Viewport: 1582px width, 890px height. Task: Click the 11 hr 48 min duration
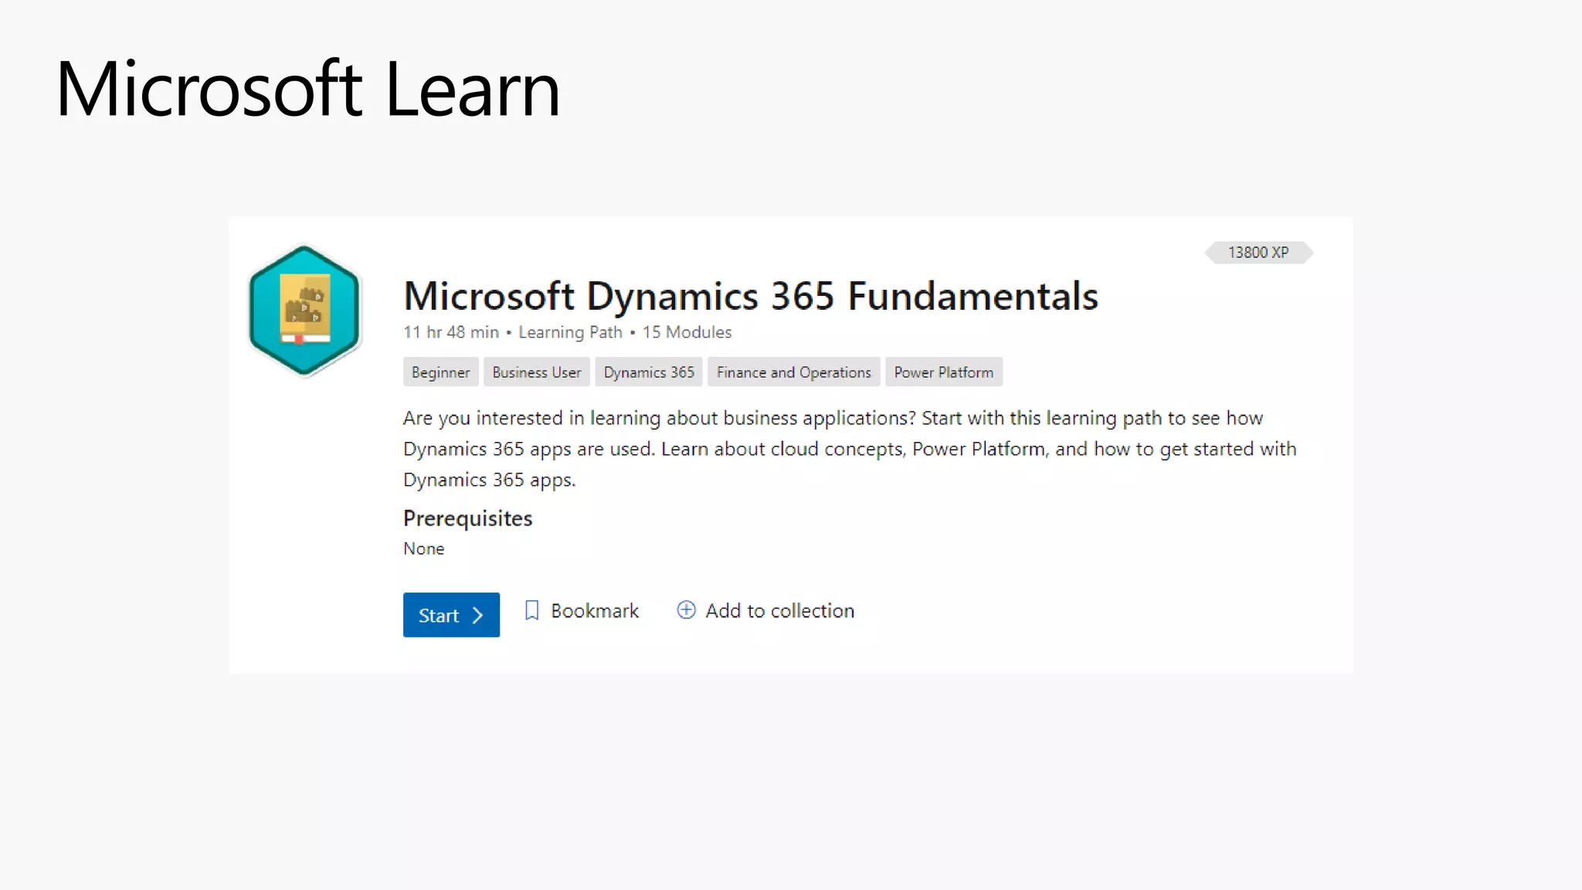tap(451, 332)
